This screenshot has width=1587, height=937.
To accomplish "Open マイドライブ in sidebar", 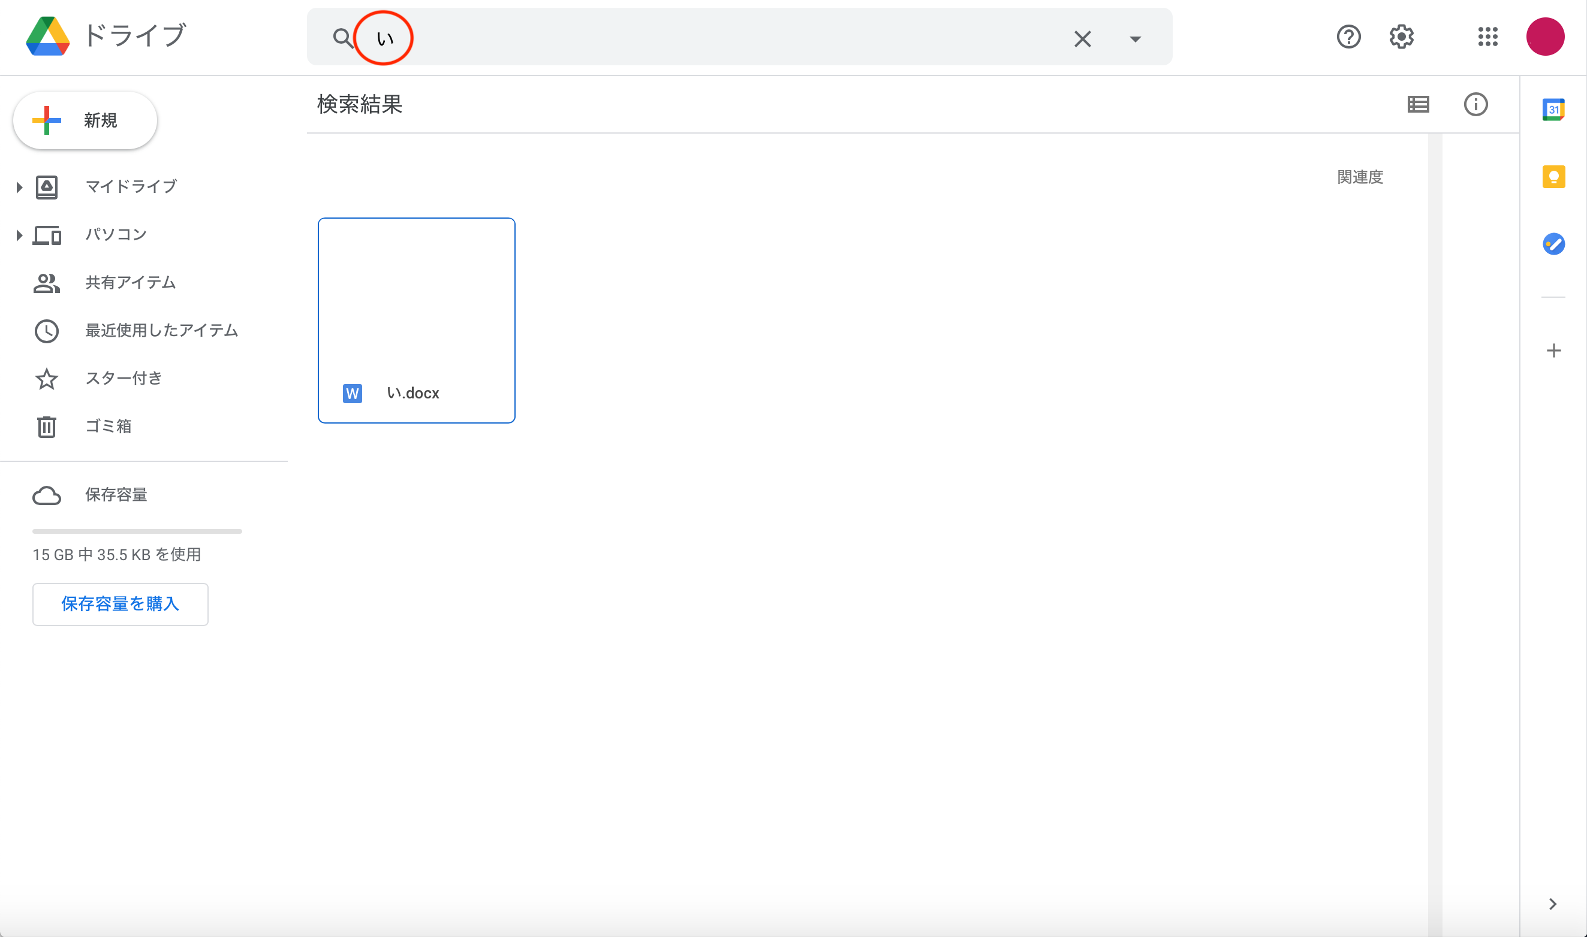I will tap(131, 187).
